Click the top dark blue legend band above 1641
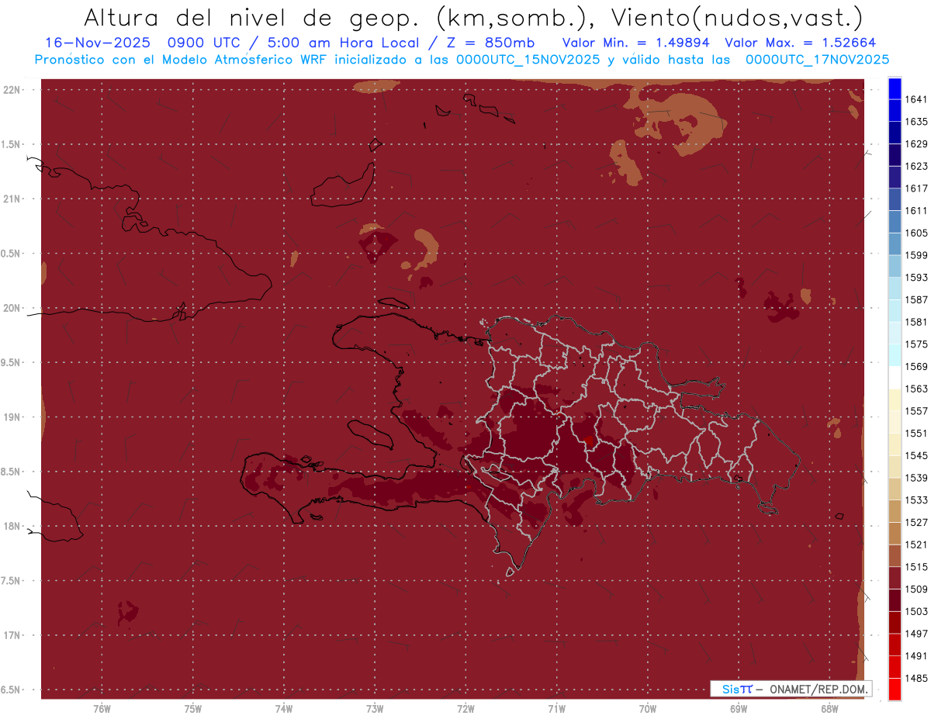This screenshot has width=931, height=719. click(894, 88)
